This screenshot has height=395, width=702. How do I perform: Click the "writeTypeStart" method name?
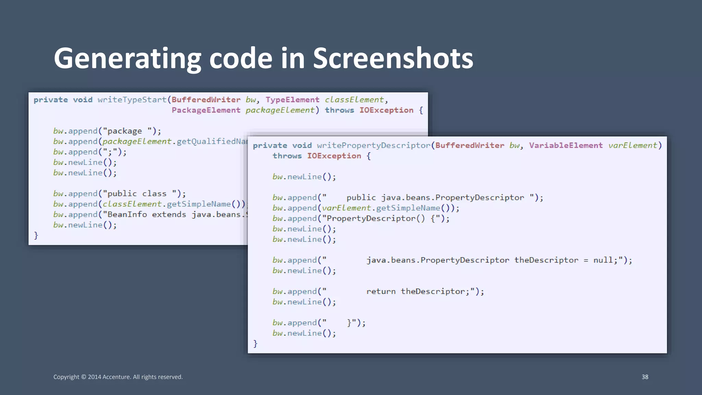132,100
